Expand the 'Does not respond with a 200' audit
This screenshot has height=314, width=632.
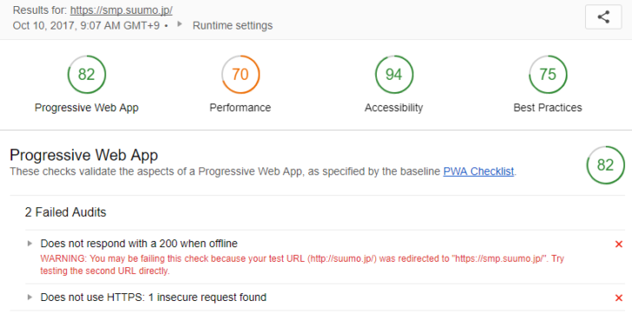click(x=30, y=244)
